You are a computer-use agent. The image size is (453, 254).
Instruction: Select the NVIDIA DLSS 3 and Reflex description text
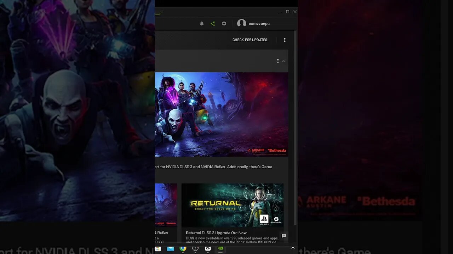214,167
